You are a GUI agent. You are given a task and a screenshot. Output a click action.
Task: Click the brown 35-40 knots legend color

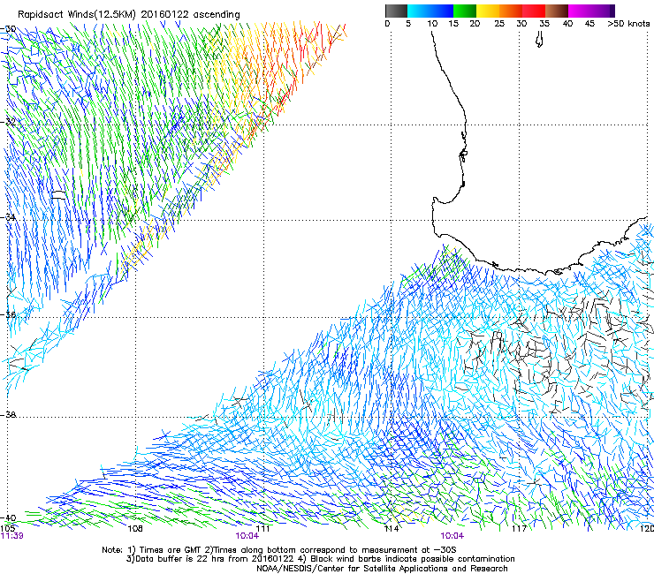[x=557, y=11]
